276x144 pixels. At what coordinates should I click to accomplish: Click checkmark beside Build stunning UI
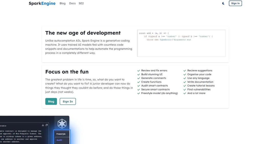[139, 74]
